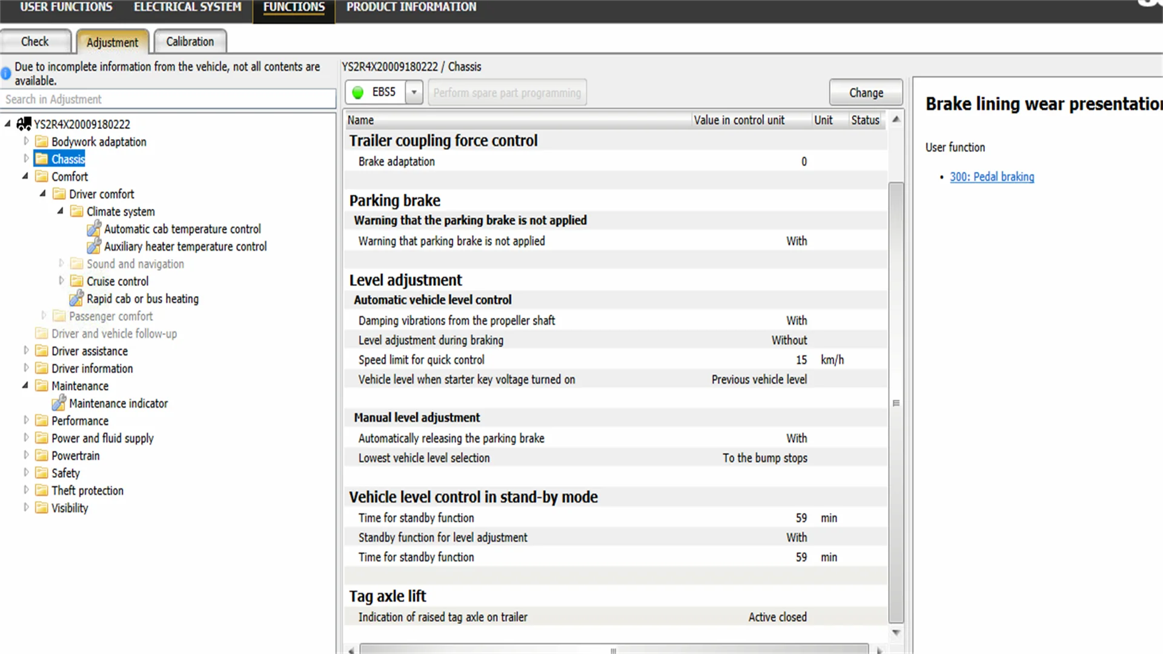Click the Theft protection folder icon
This screenshot has width=1163, height=654.
42,491
